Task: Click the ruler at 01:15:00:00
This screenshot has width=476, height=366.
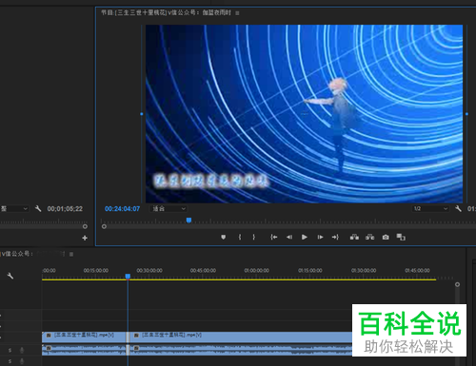Action: (310, 271)
